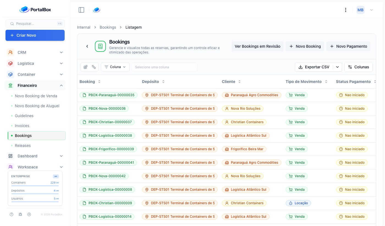Open the user menu chevron beside MB
This screenshot has width=385, height=226.
pos(372,10)
